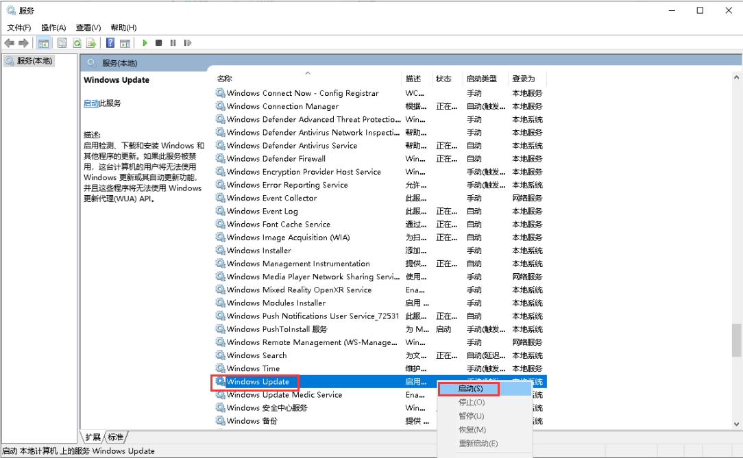Toggle the show/hide console tree icon

click(x=44, y=43)
